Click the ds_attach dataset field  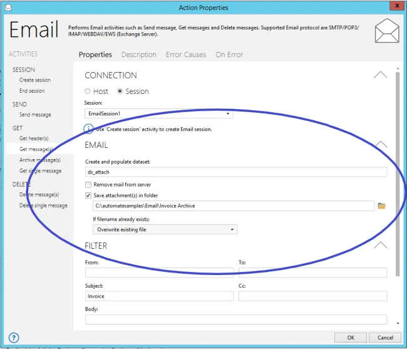[x=236, y=172]
